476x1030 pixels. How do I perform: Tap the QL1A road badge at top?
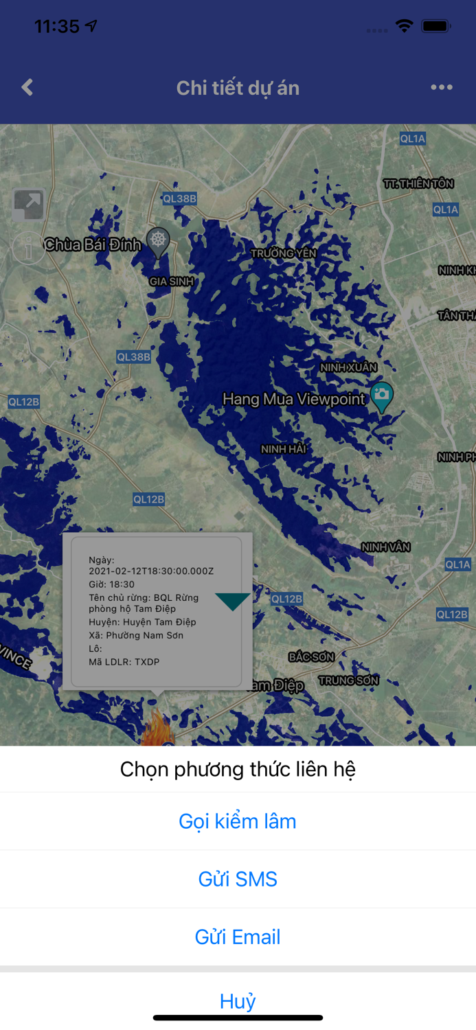(413, 139)
